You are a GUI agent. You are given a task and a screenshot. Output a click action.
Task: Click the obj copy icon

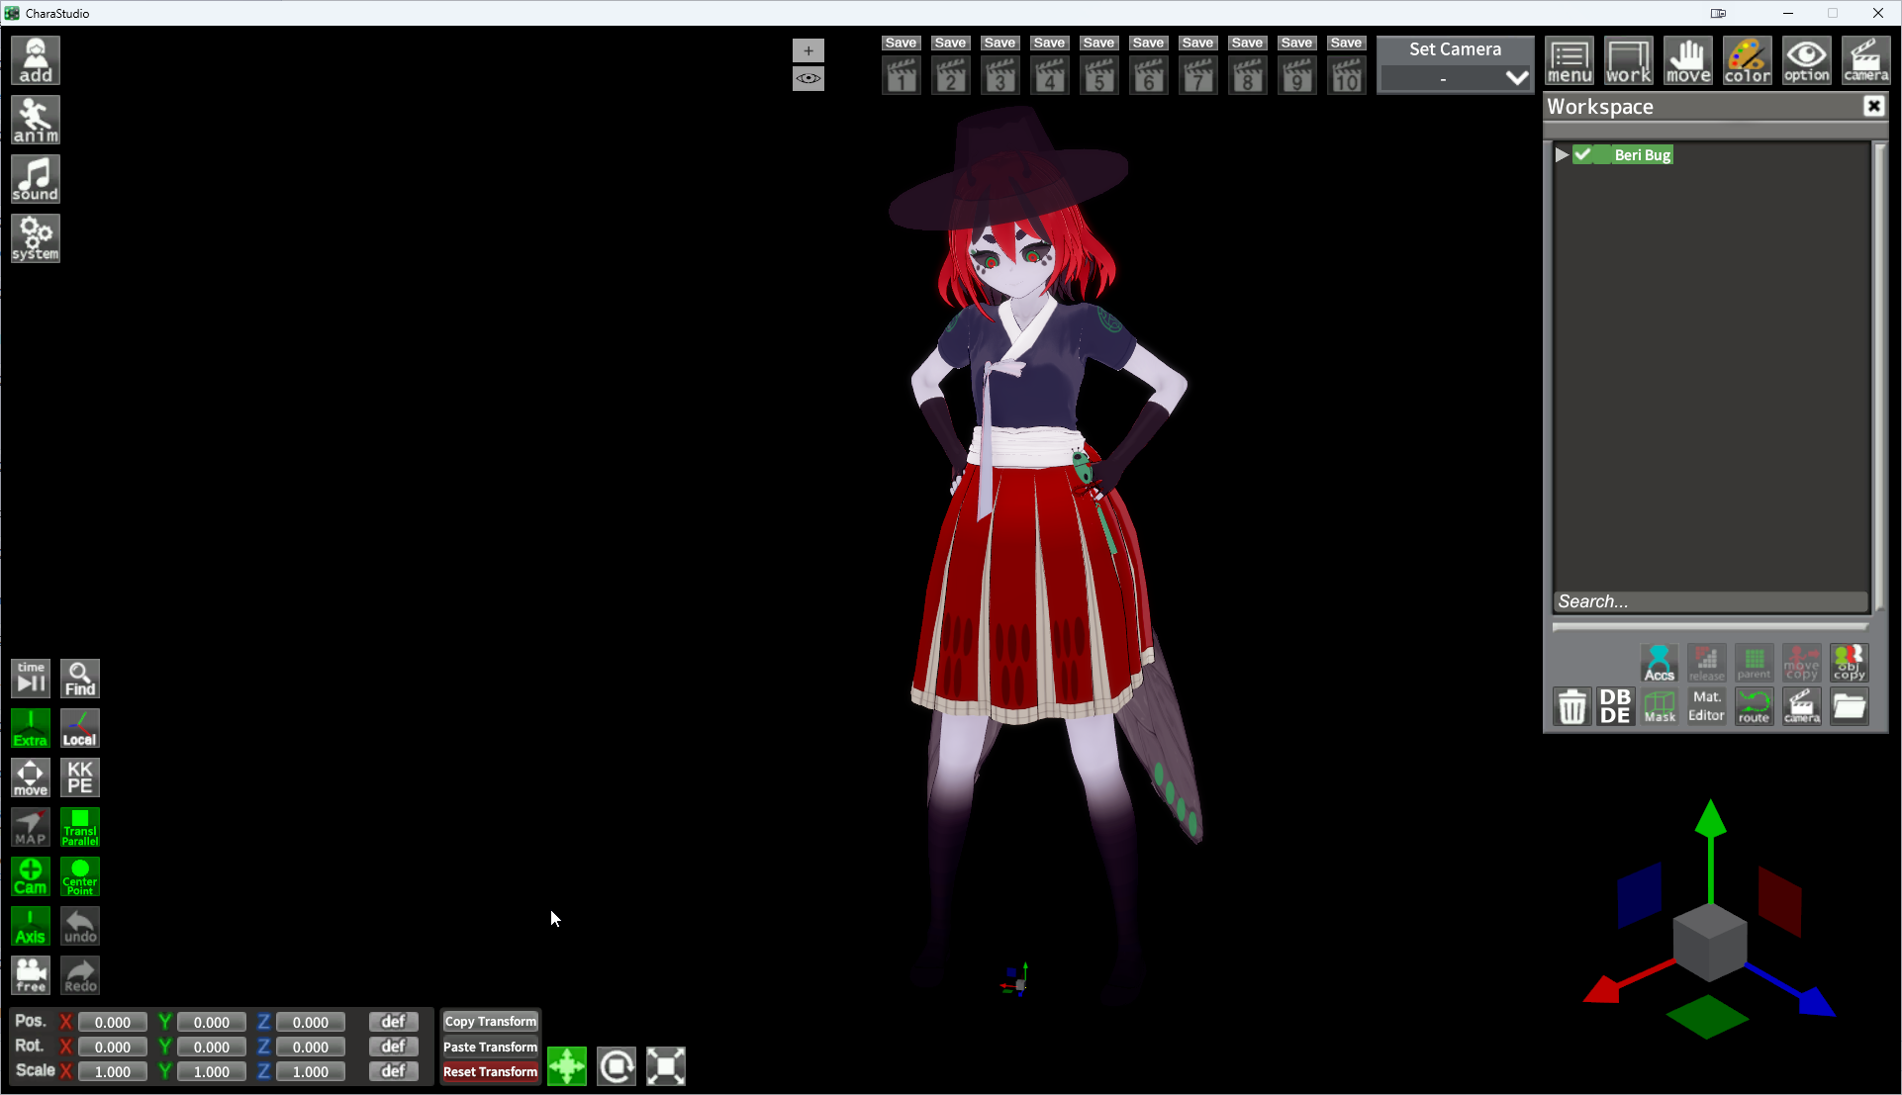tap(1850, 663)
